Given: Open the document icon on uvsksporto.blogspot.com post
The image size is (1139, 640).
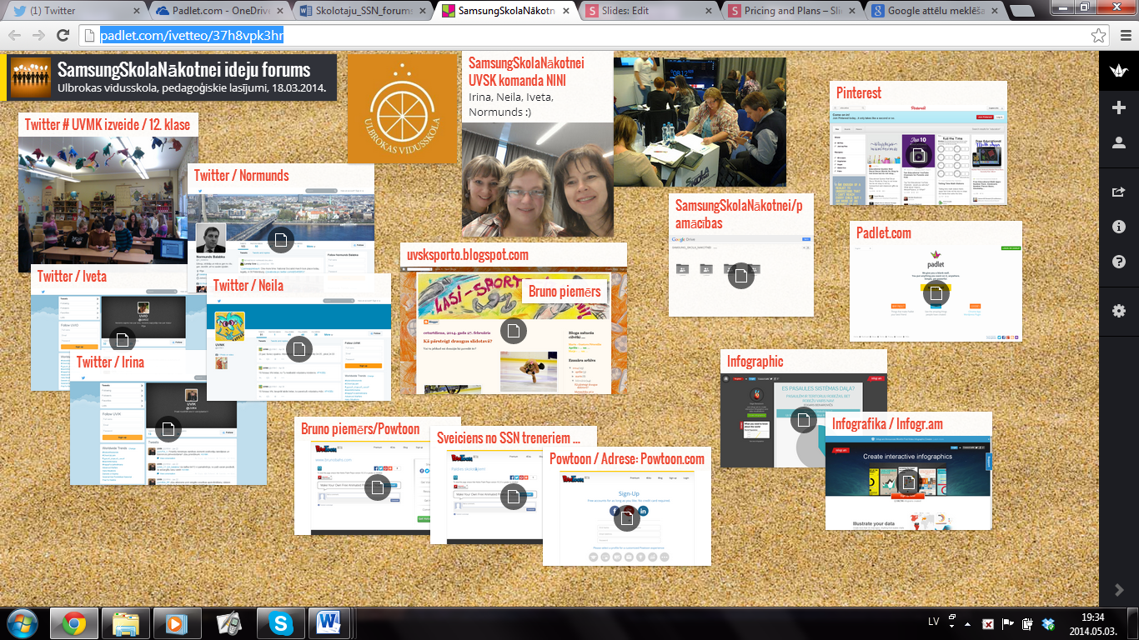Looking at the screenshot, I should (x=513, y=331).
